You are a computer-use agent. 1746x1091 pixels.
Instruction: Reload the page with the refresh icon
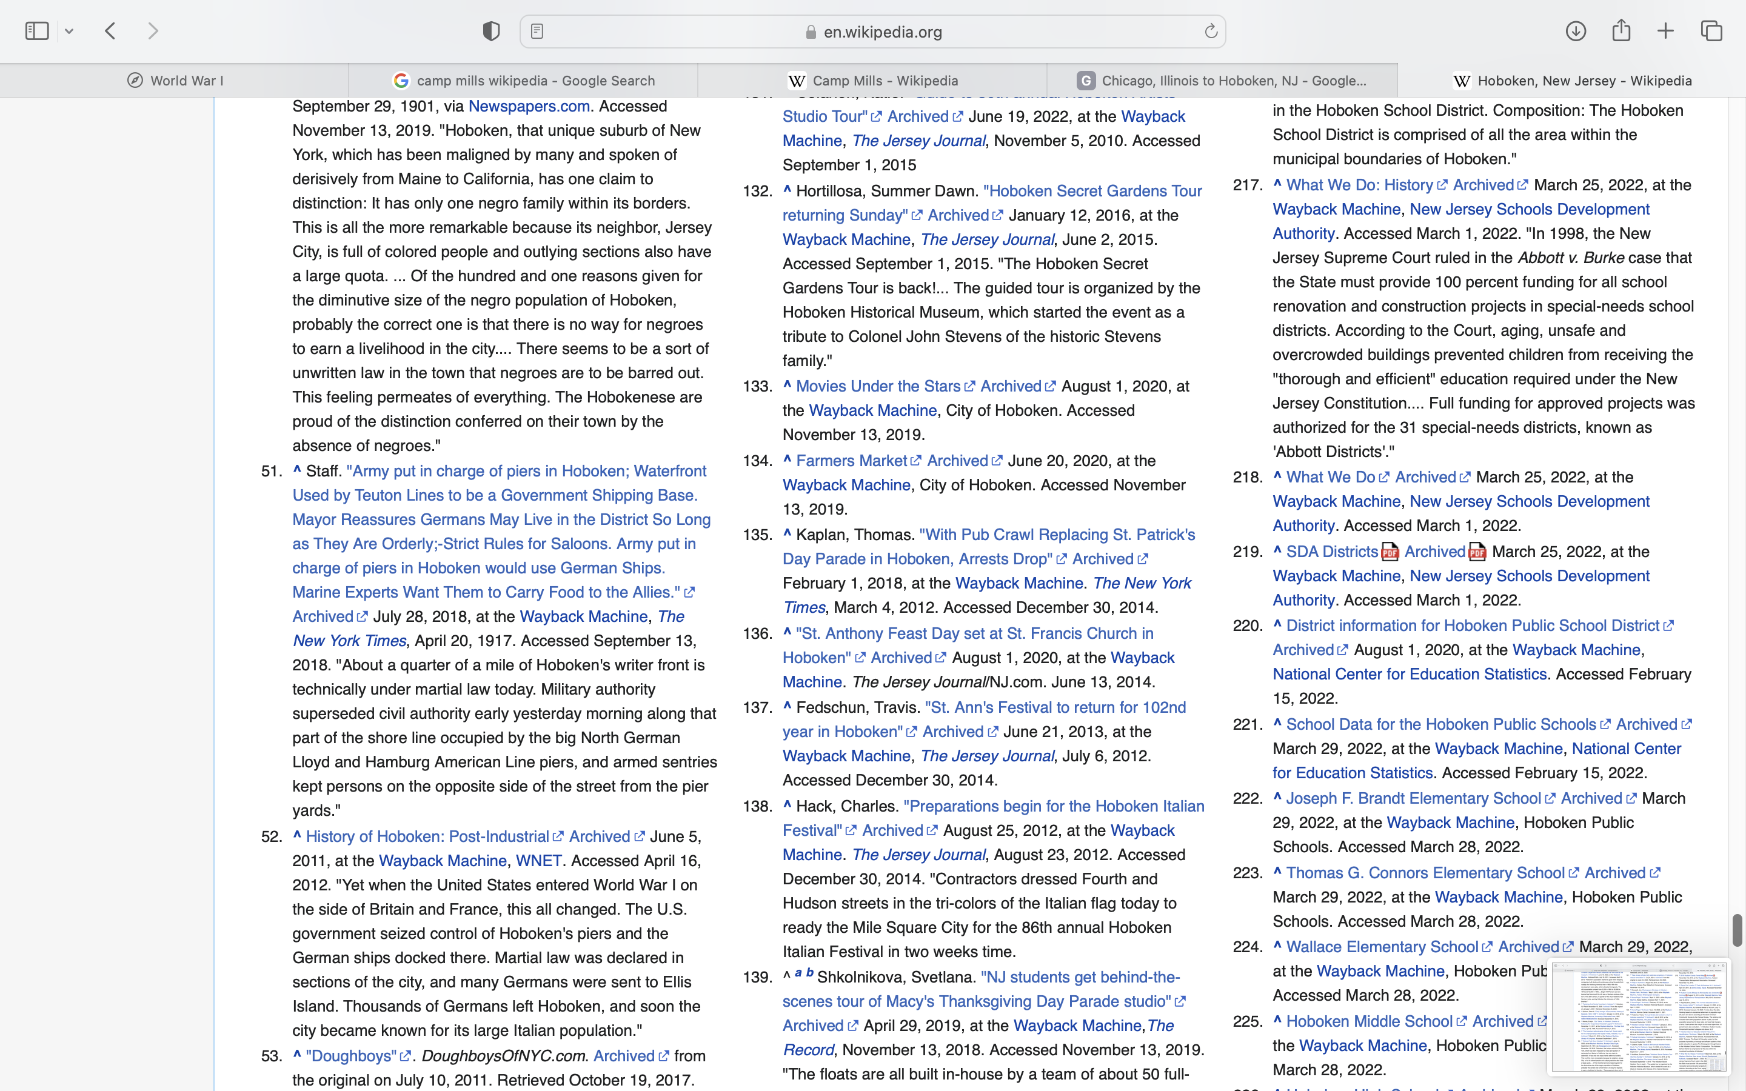[1211, 32]
